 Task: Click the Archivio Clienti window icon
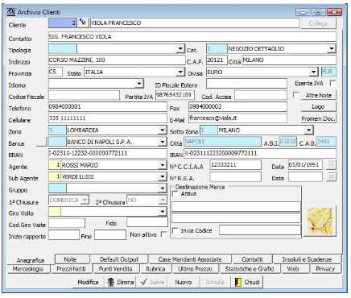tap(11, 12)
